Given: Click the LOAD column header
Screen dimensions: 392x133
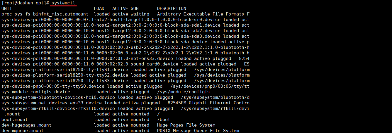Looking at the screenshot, I should [x=99, y=8].
